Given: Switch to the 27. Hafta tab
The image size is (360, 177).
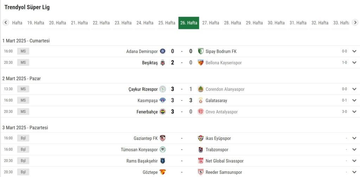Looking at the screenshot, I should click(211, 23).
